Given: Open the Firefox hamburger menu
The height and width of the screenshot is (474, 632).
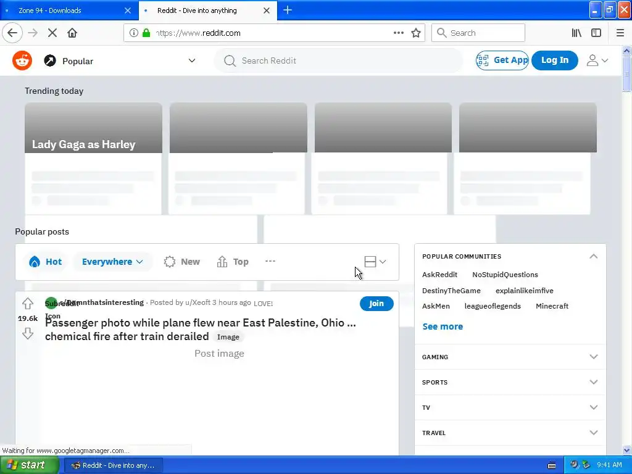Looking at the screenshot, I should pyautogui.click(x=620, y=33).
